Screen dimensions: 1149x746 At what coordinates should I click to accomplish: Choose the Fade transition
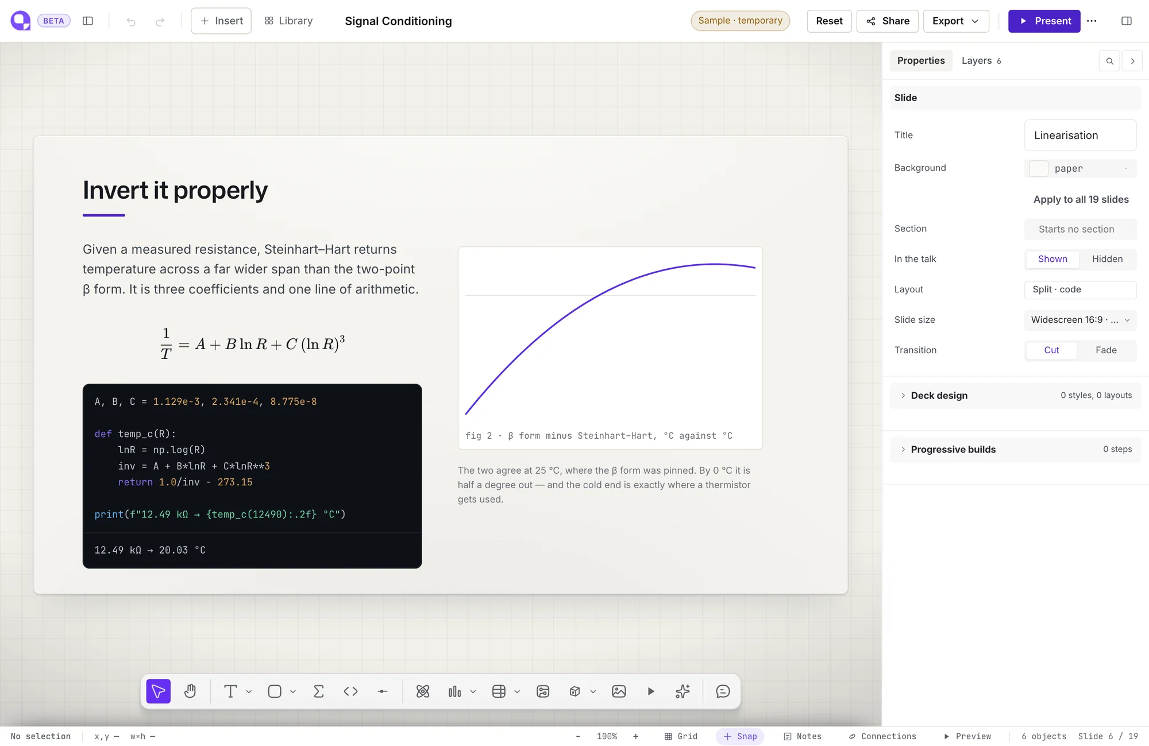point(1106,350)
